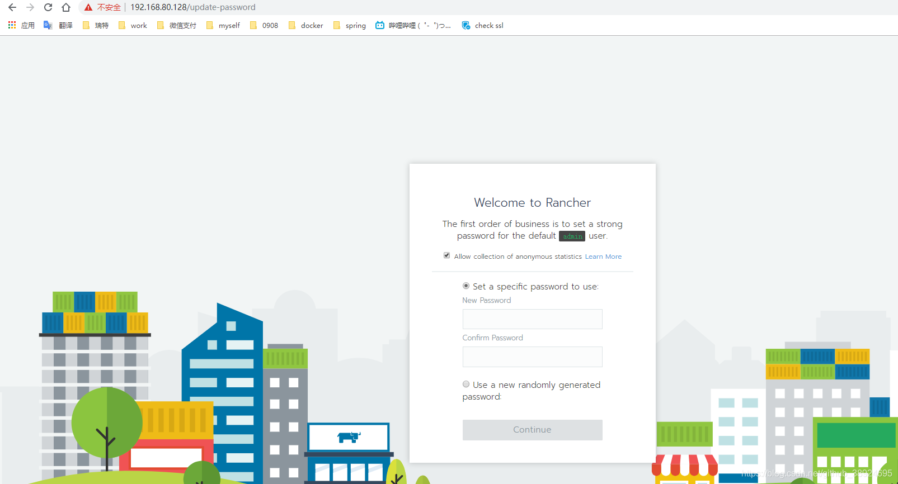Open the docker bookmark folder
898x484 pixels.
305,25
